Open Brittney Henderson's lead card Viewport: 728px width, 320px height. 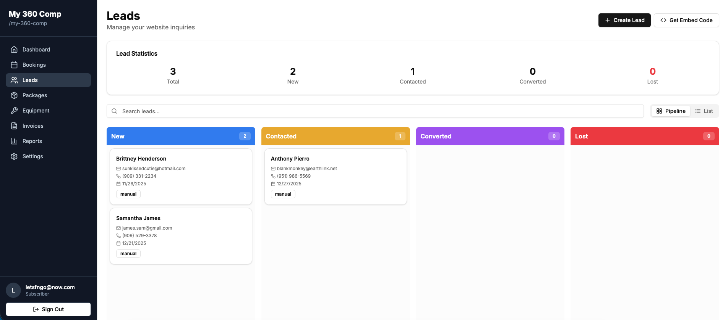(181, 176)
